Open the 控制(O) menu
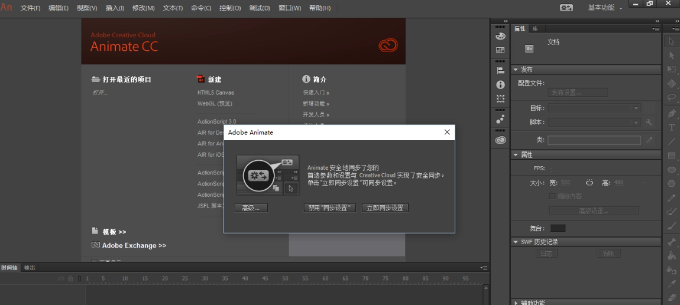This screenshot has width=680, height=305. click(x=230, y=8)
